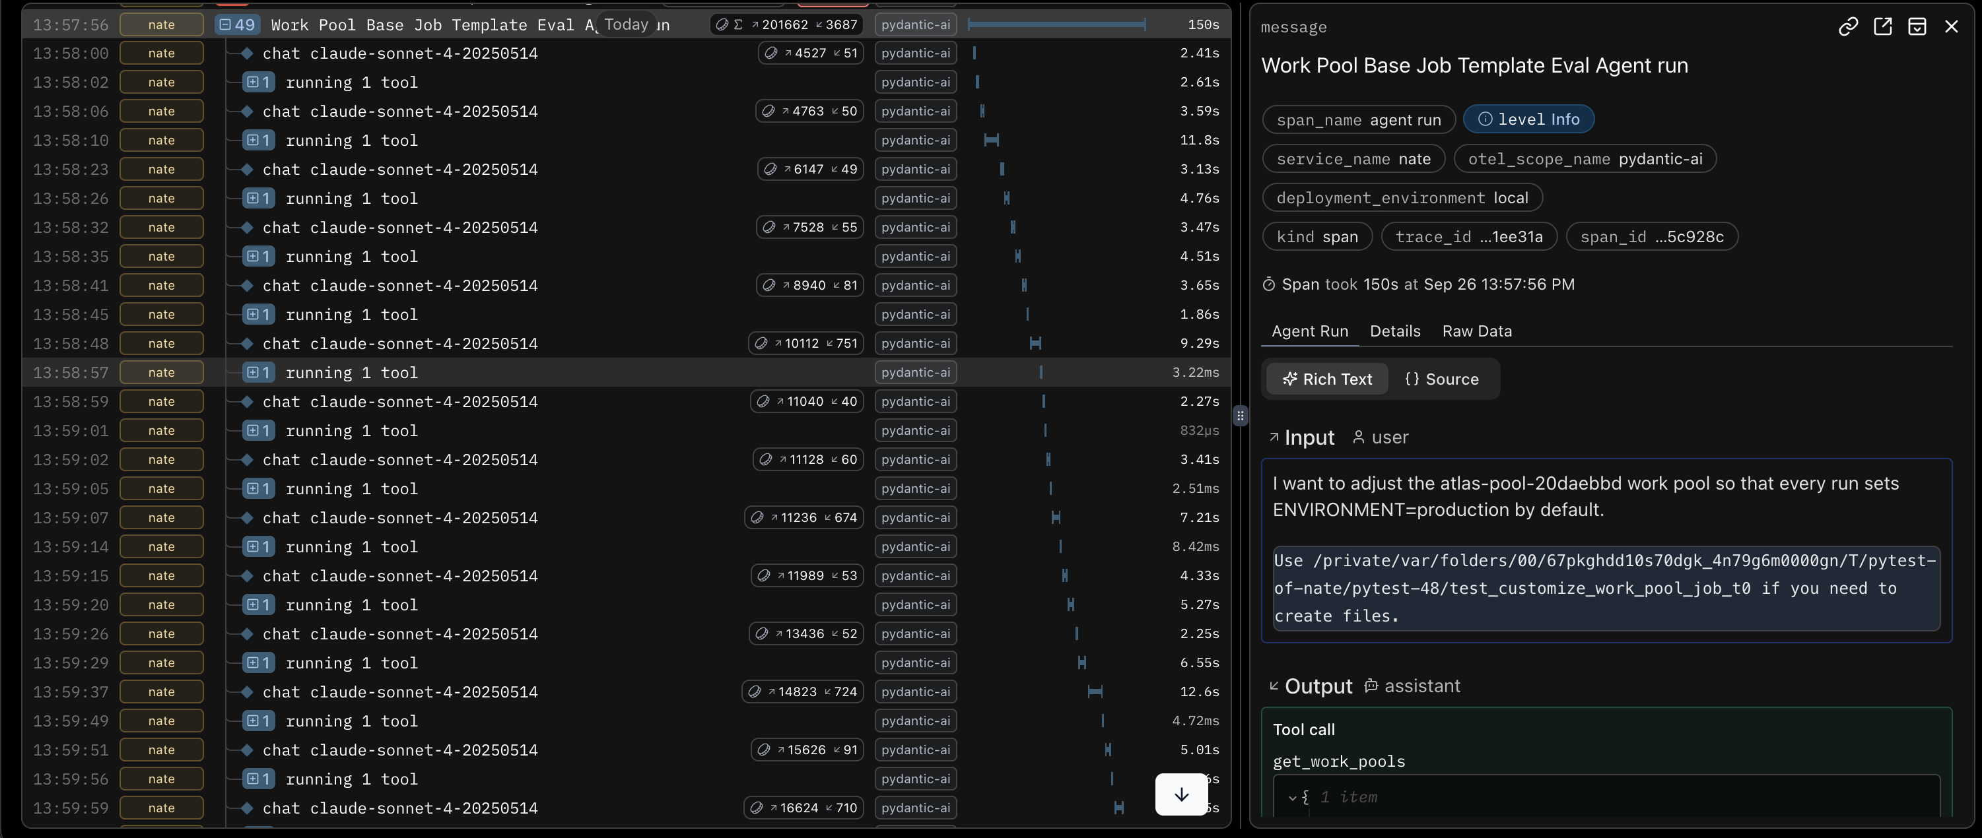Image resolution: width=1982 pixels, height=838 pixels.
Task: Click the service_name nate tag
Action: coord(1353,158)
